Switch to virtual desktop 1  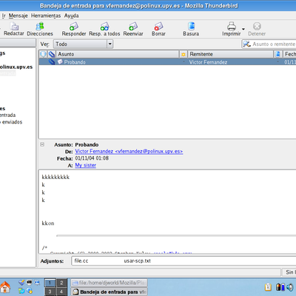click(x=50, y=283)
